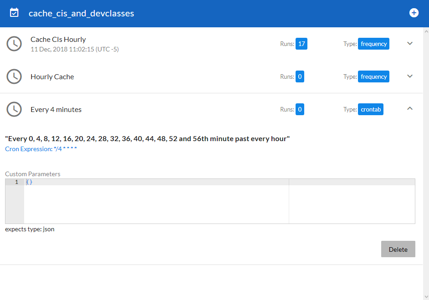Click clock icon beside Hourly Cache
This screenshot has width=429, height=300.
[14, 76]
